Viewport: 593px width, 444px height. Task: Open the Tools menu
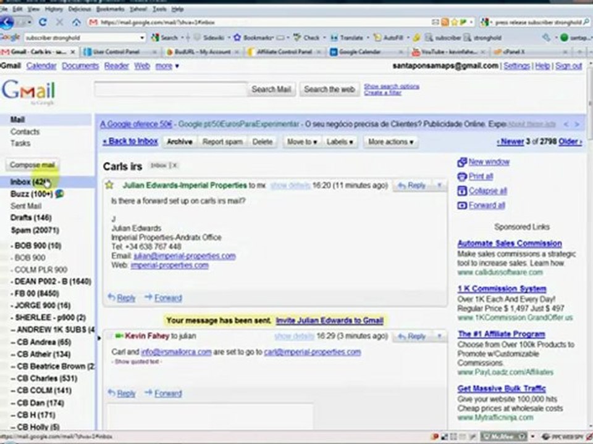(x=159, y=9)
